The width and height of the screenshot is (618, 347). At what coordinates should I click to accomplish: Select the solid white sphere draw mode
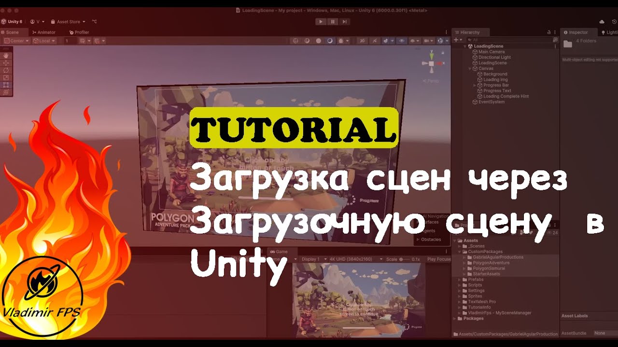(319, 41)
